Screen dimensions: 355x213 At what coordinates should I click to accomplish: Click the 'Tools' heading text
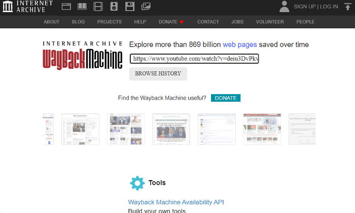[x=157, y=183]
